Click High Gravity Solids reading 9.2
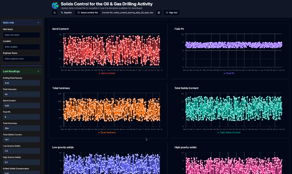The height and width of the screenshot is (174, 292). 21,162
